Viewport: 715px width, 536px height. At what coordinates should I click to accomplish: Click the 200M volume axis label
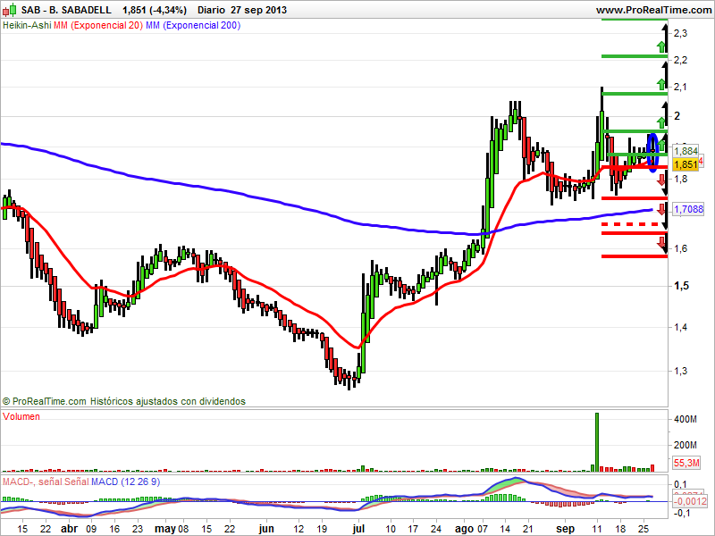point(685,445)
